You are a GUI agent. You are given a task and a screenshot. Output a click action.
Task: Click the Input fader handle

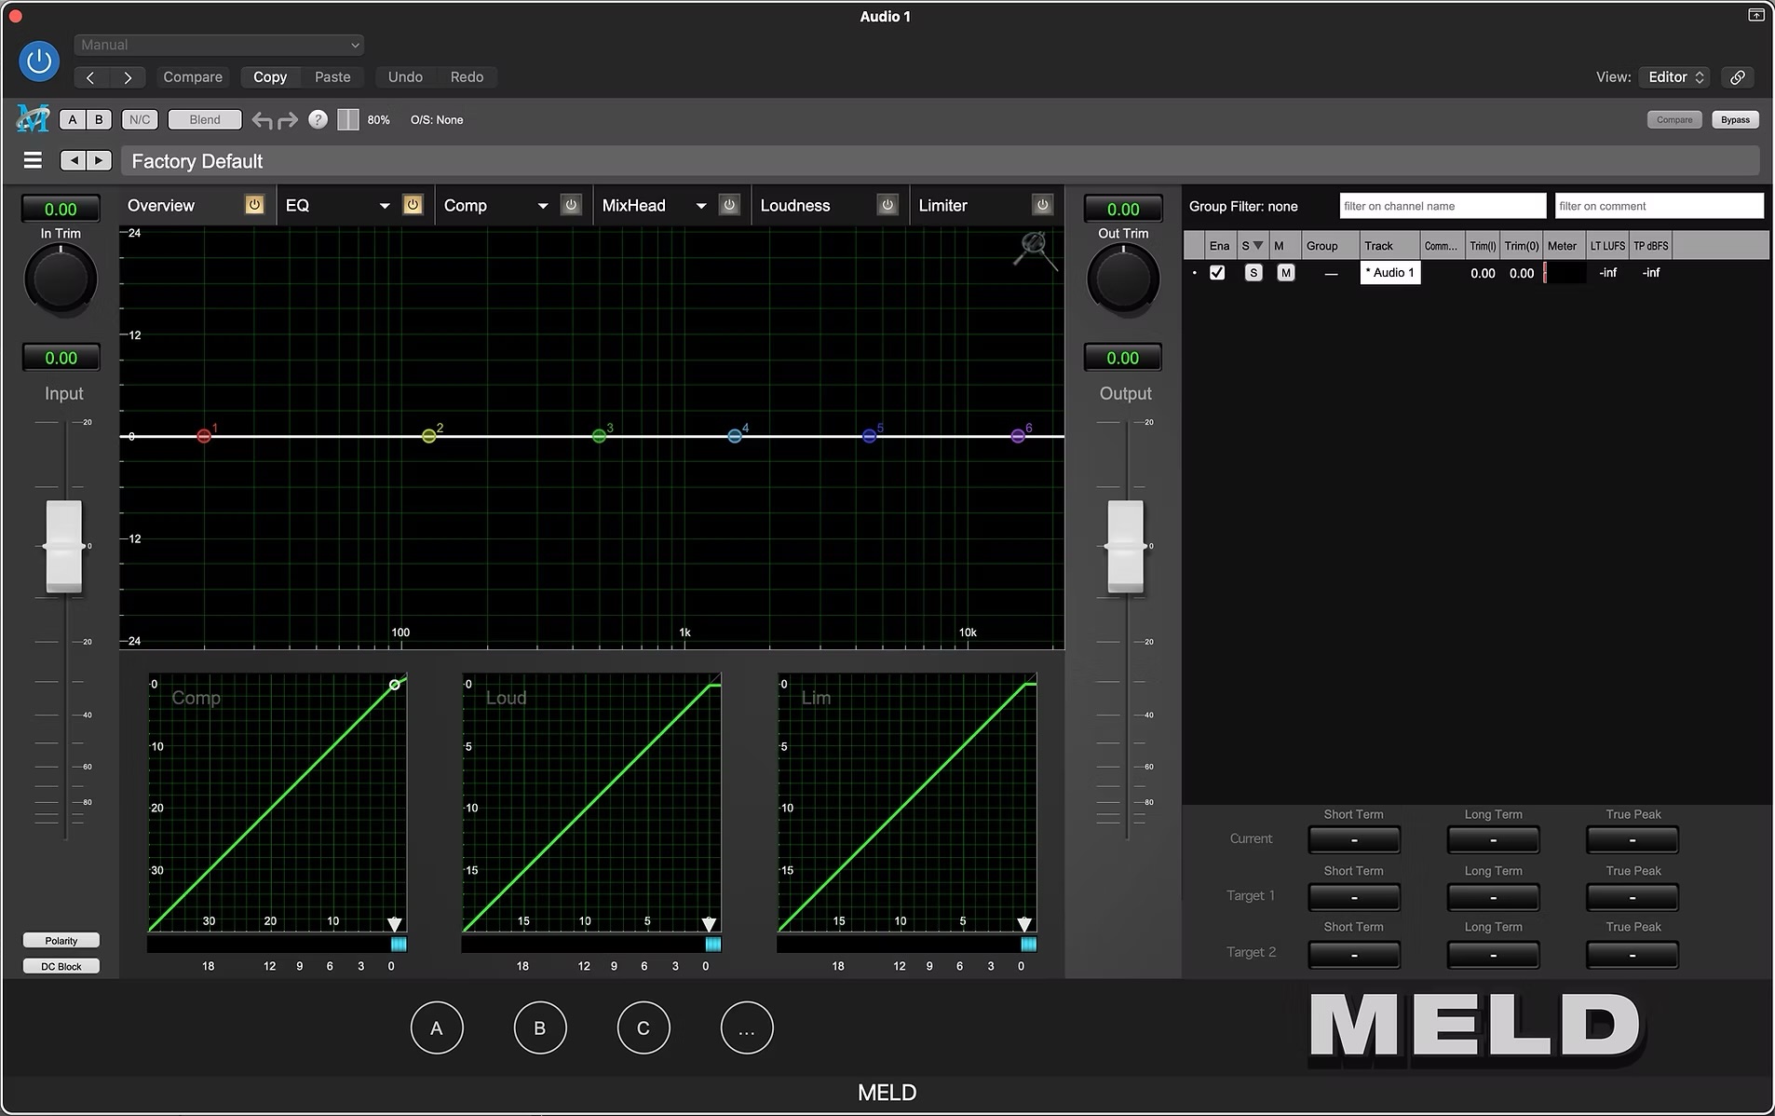pos(64,546)
